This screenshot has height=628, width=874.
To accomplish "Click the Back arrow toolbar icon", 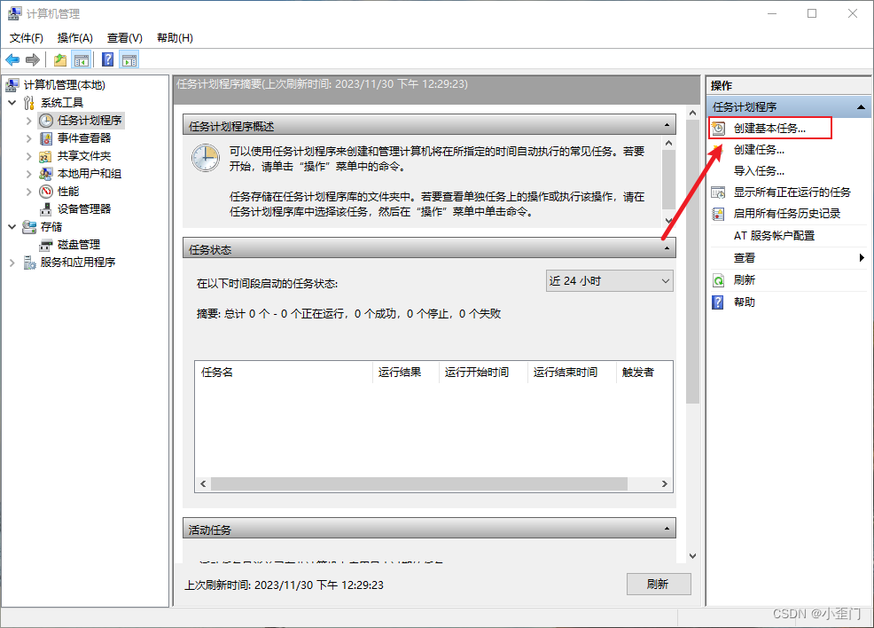I will tap(12, 59).
